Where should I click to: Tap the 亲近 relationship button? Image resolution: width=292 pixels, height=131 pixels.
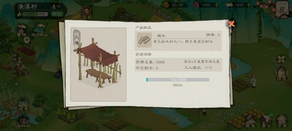point(57,14)
